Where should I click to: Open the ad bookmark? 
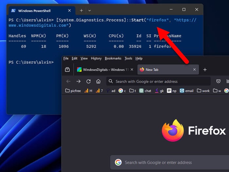click(111, 91)
